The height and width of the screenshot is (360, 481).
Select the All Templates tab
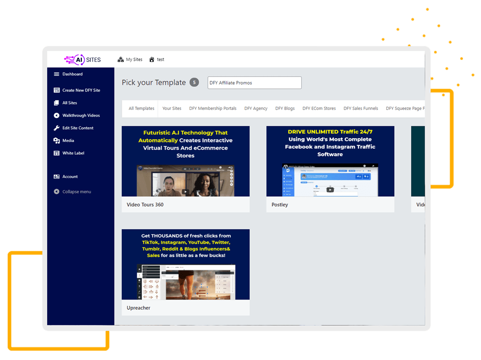click(141, 108)
